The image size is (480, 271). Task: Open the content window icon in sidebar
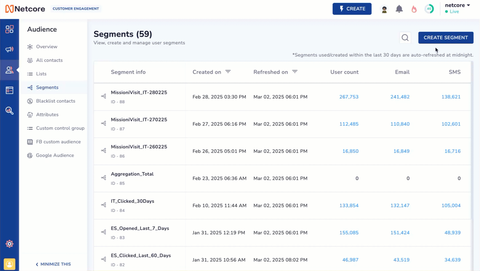point(10,90)
